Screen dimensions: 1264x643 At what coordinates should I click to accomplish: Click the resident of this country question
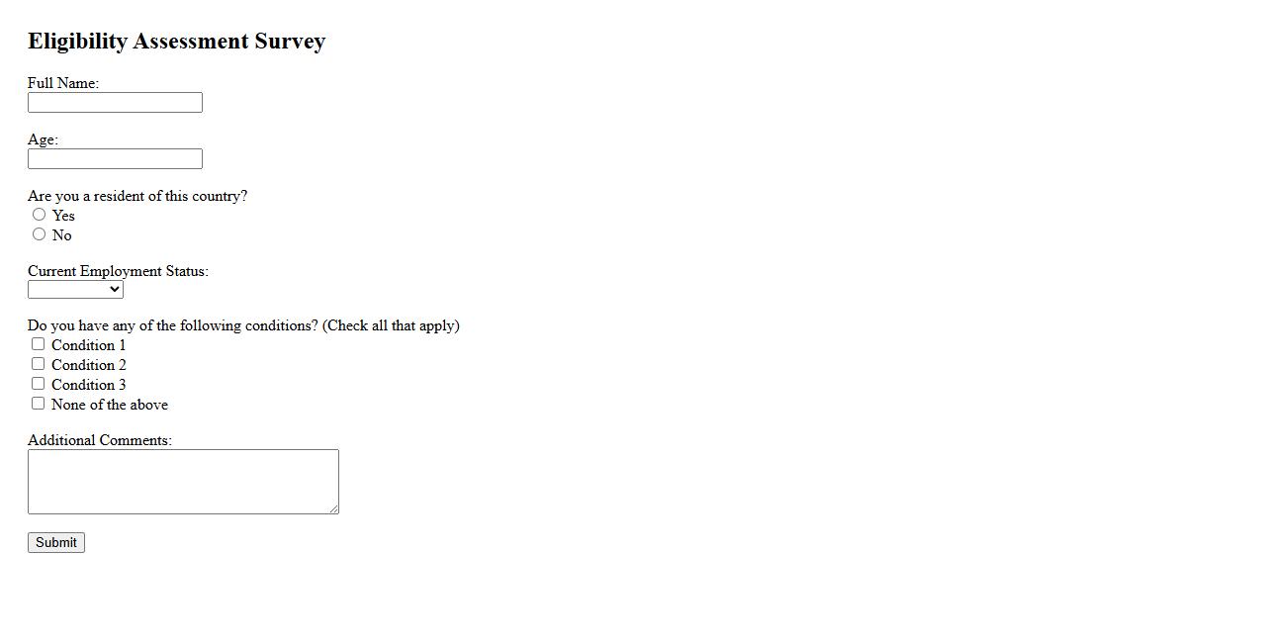click(137, 197)
